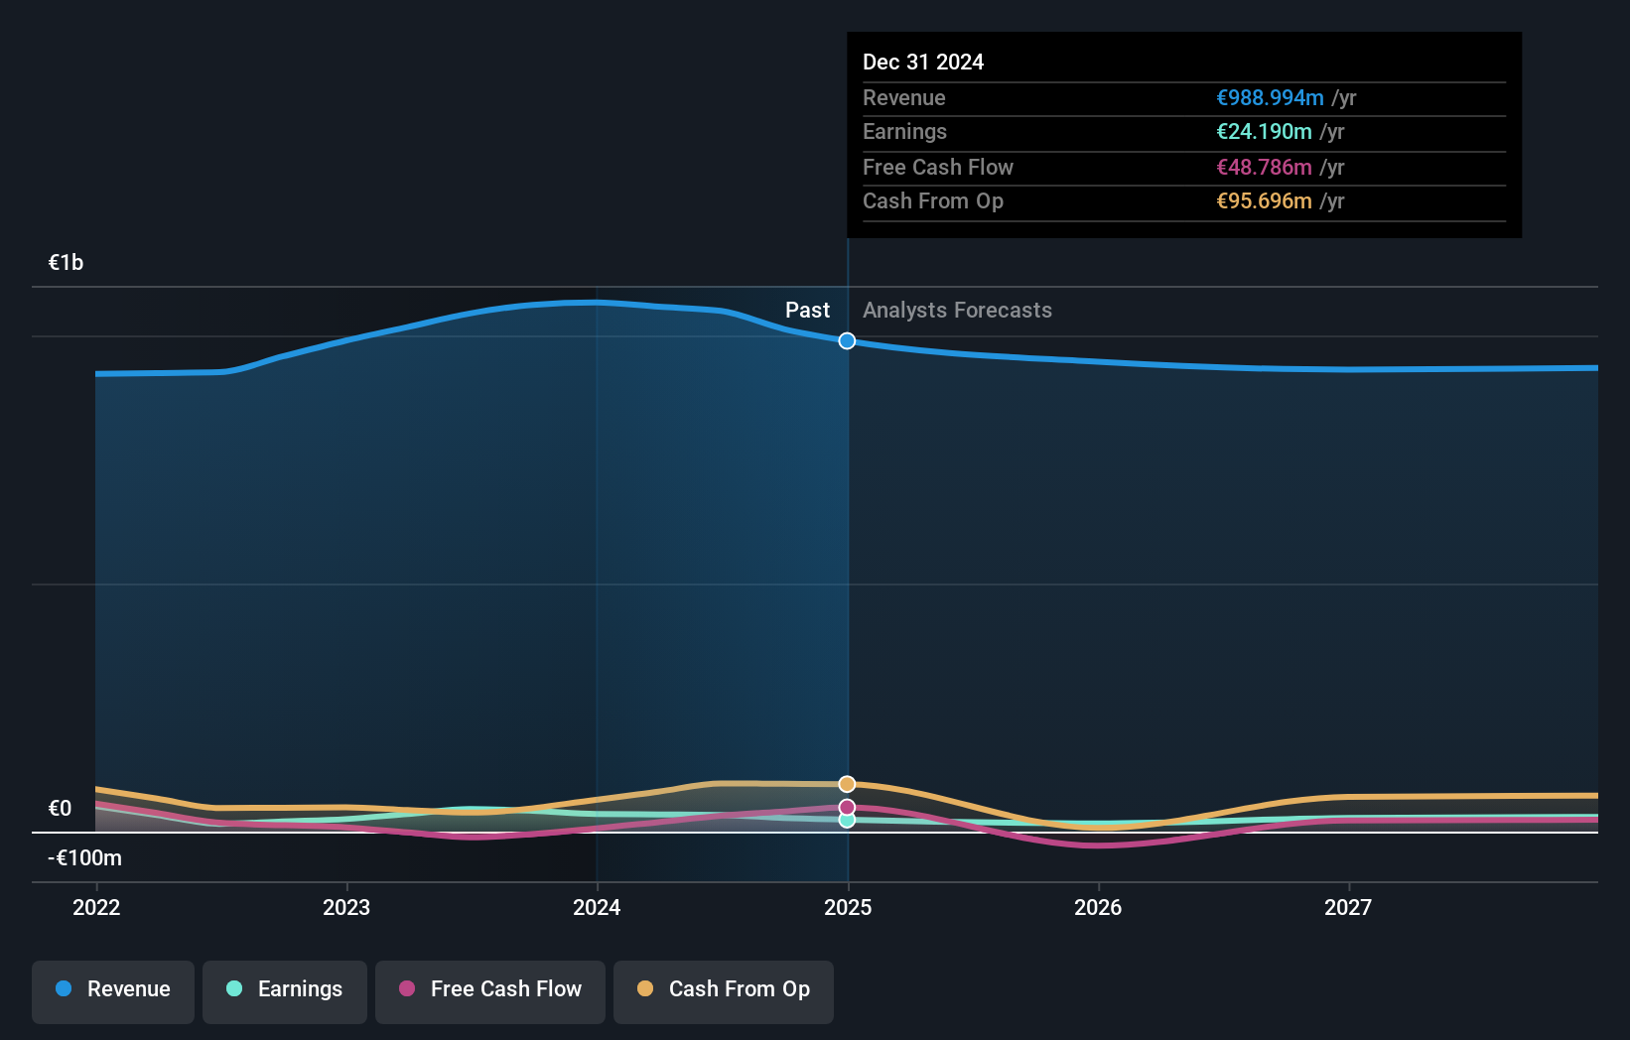Click the Dec 31 2024 tooltip header

[x=923, y=62]
